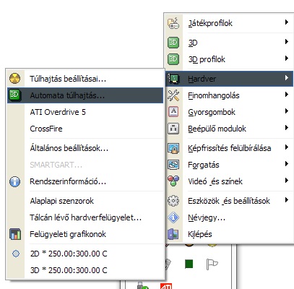Click the Játékprofilok menu label
Viewport: 294px width, 289px height.
tap(210, 23)
